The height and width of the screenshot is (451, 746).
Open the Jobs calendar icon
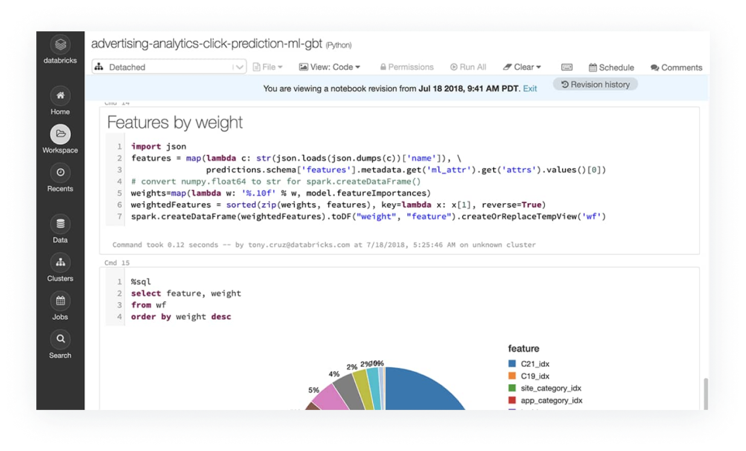pyautogui.click(x=60, y=300)
